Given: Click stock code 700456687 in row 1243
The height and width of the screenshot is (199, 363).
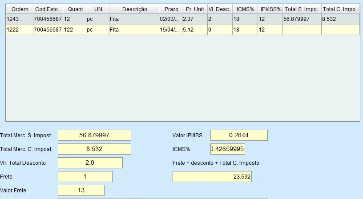Looking at the screenshot, I should (x=48, y=19).
